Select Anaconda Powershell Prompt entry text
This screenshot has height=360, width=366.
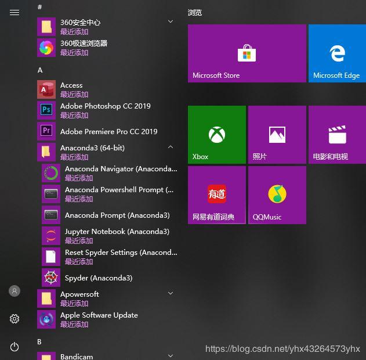pyautogui.click(x=119, y=190)
